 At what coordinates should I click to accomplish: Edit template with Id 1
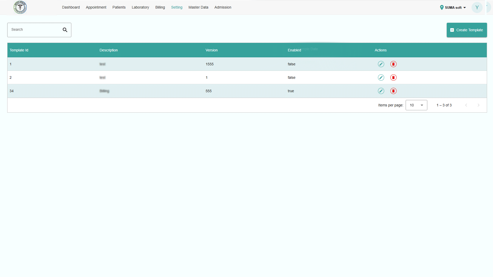click(381, 64)
